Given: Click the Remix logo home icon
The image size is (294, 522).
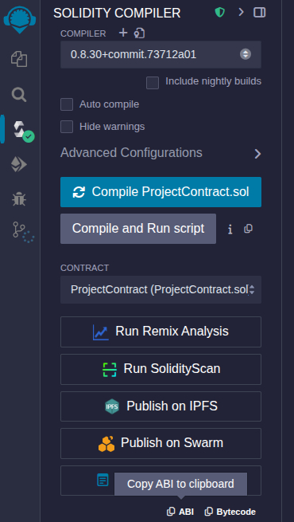Looking at the screenshot, I should point(19,19).
